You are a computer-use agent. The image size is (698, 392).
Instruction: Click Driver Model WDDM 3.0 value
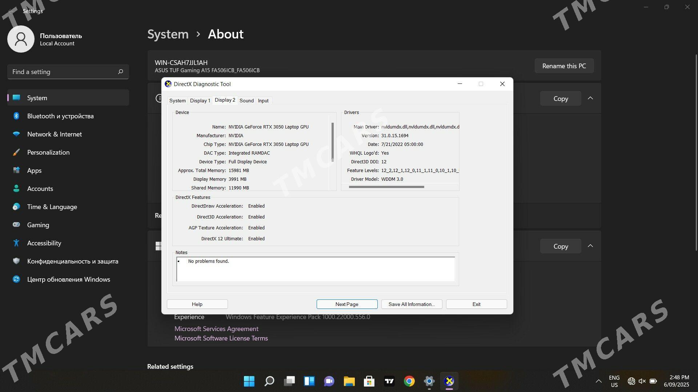tap(392, 179)
